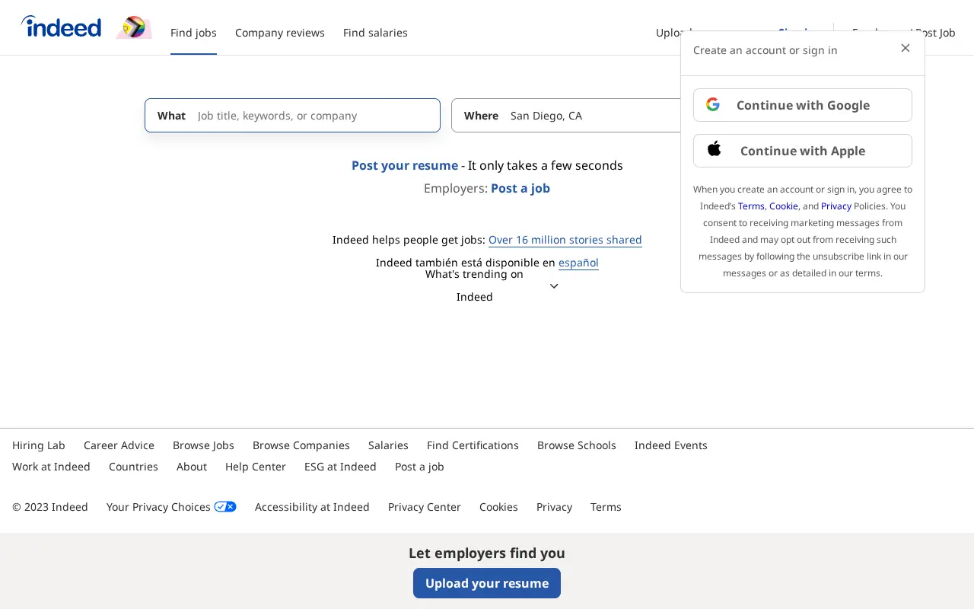Close the sign-in popup
This screenshot has width=974, height=609.
(x=906, y=48)
